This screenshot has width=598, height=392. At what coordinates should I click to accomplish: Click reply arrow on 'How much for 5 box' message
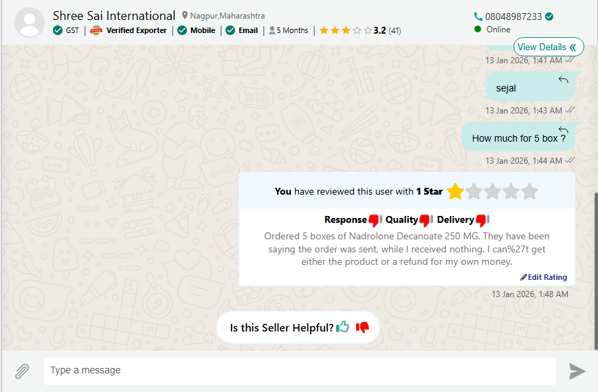pyautogui.click(x=564, y=130)
